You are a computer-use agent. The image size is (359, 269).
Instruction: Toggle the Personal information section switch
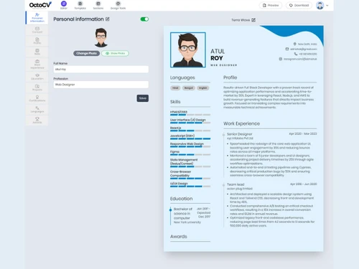[144, 19]
